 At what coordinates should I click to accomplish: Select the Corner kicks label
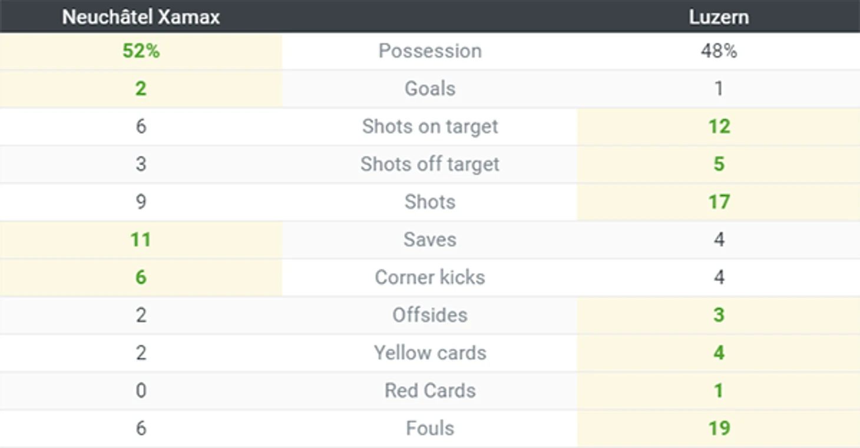point(430,278)
